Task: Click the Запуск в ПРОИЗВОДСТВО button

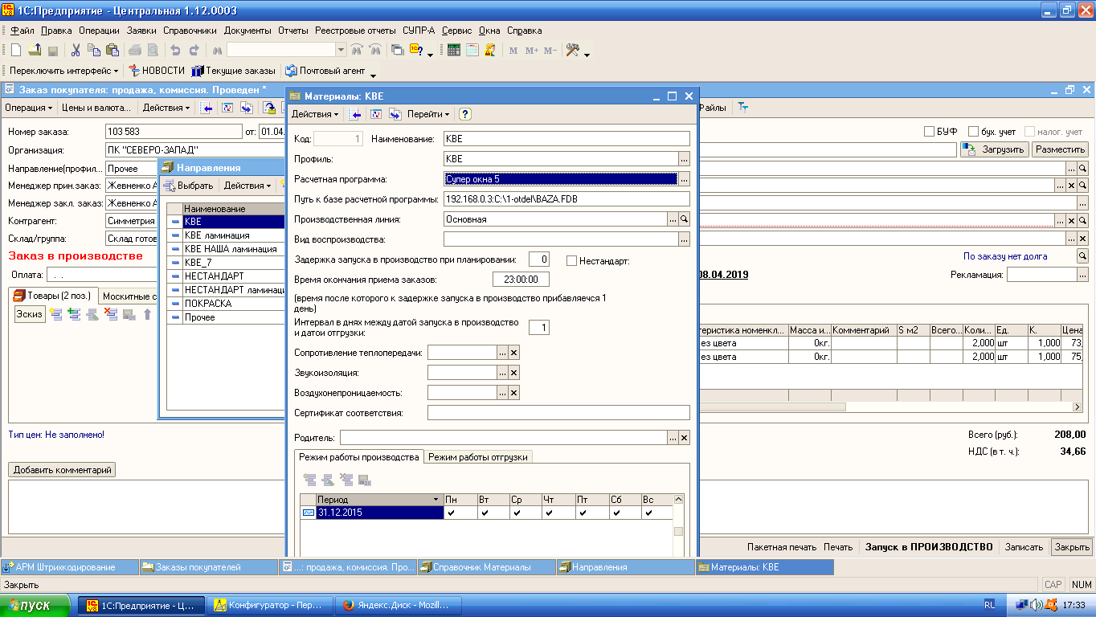Action: [x=928, y=547]
